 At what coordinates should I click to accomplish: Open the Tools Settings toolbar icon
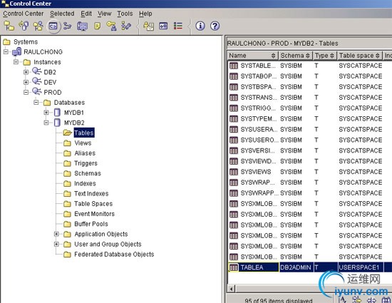(x=163, y=26)
